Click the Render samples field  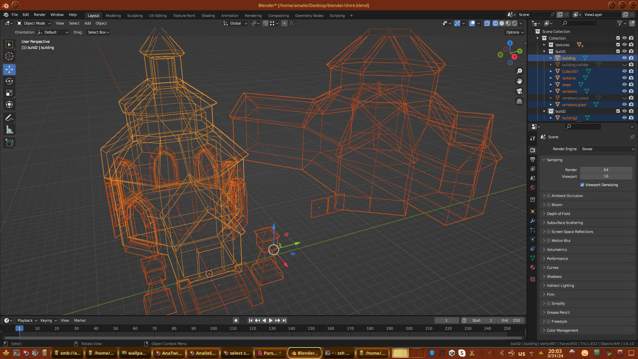[x=606, y=170]
